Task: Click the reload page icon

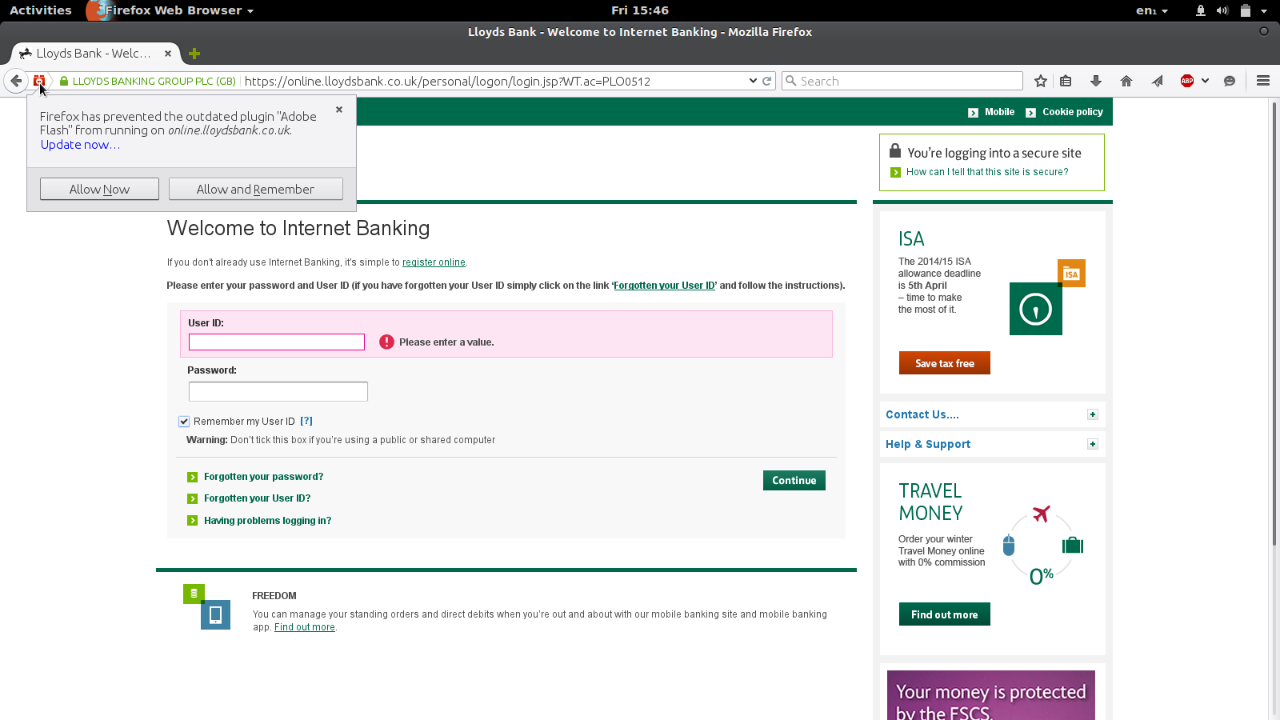Action: point(767,81)
